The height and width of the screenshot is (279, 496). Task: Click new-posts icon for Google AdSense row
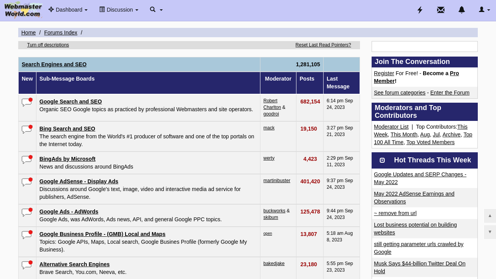click(27, 182)
